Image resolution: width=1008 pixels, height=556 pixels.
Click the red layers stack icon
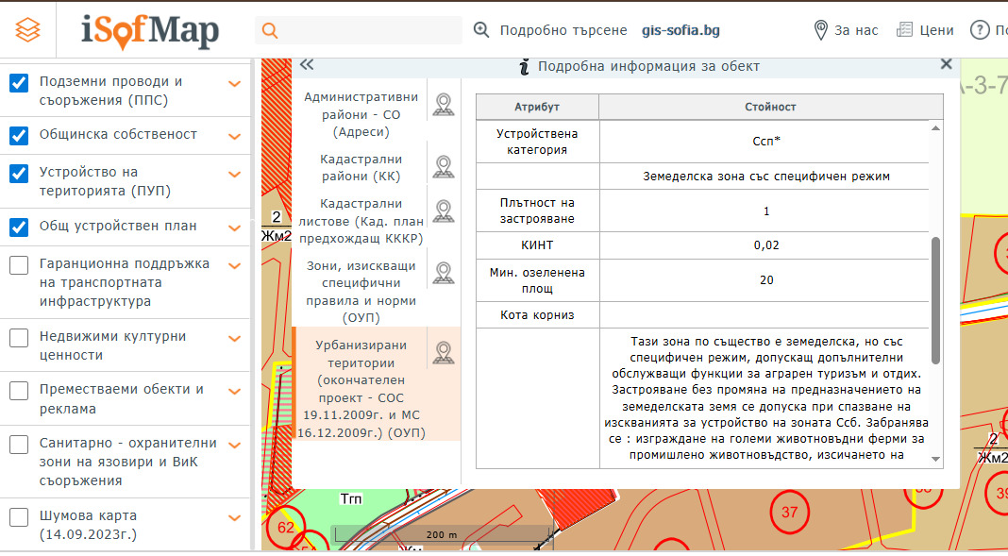[27, 29]
